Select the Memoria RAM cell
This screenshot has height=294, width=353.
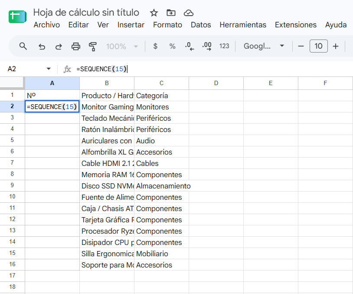pyautogui.click(x=107, y=175)
